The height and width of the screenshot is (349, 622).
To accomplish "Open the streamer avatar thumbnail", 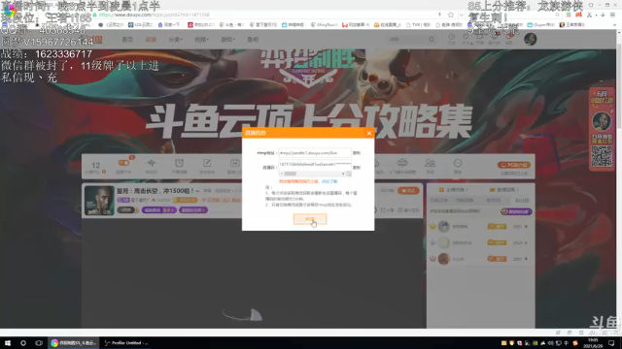I will click(x=99, y=201).
